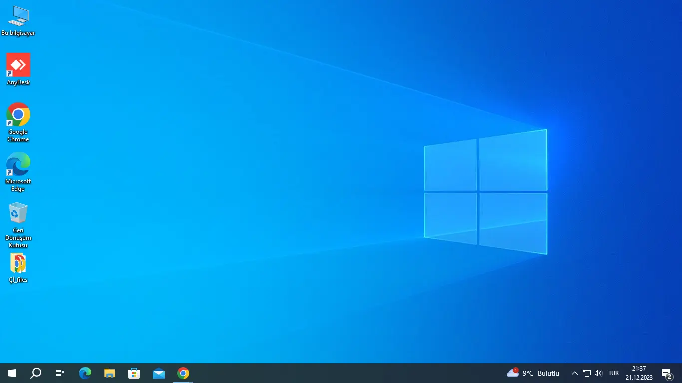Open clock and calendar 21:37
This screenshot has width=682, height=383.
[x=639, y=373]
